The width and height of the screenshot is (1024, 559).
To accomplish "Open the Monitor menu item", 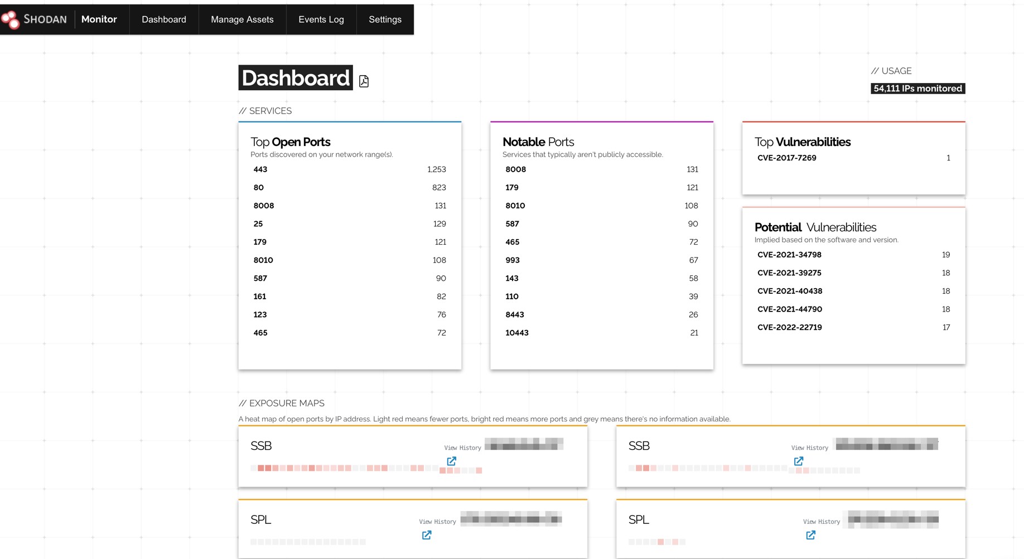I will click(x=99, y=20).
